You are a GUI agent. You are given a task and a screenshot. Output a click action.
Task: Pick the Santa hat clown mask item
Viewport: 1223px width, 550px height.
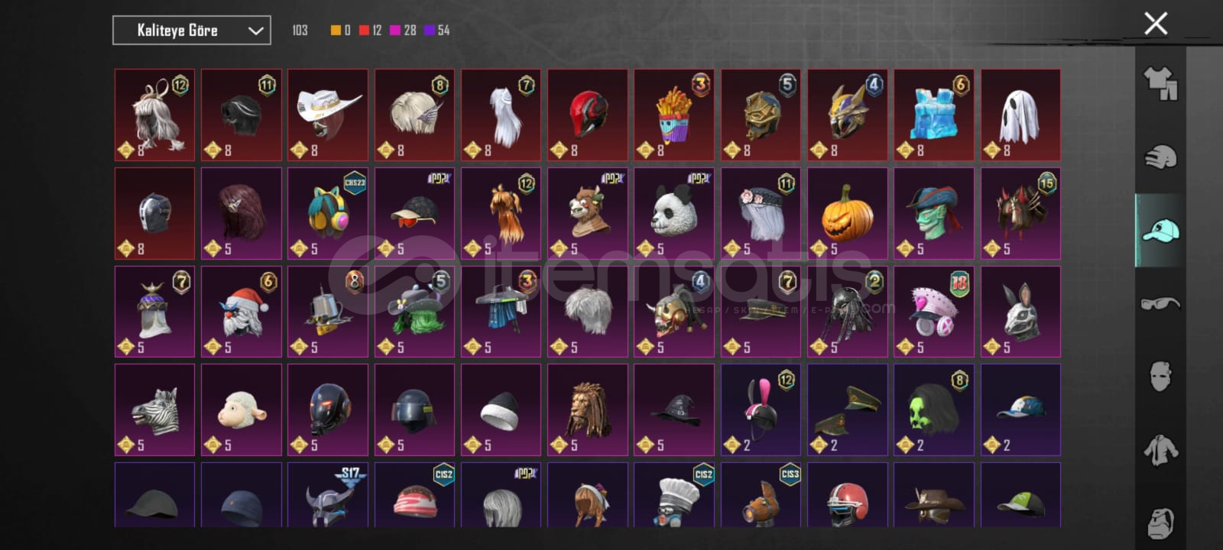point(242,312)
